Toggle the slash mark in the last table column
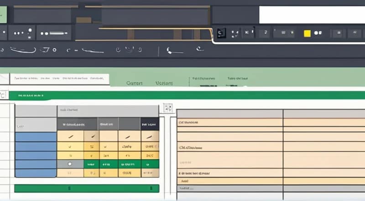The height and width of the screenshot is (201, 365). point(149,137)
